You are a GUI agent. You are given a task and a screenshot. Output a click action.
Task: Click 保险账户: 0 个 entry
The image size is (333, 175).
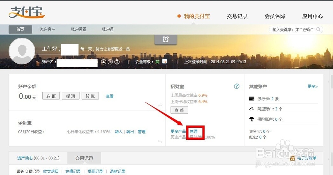pyautogui.click(x=270, y=119)
